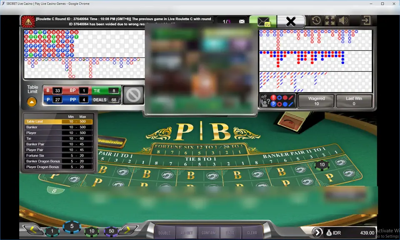Click the scrolling Roulette C announcement text
The width and height of the screenshot is (400, 240).
point(124,21)
